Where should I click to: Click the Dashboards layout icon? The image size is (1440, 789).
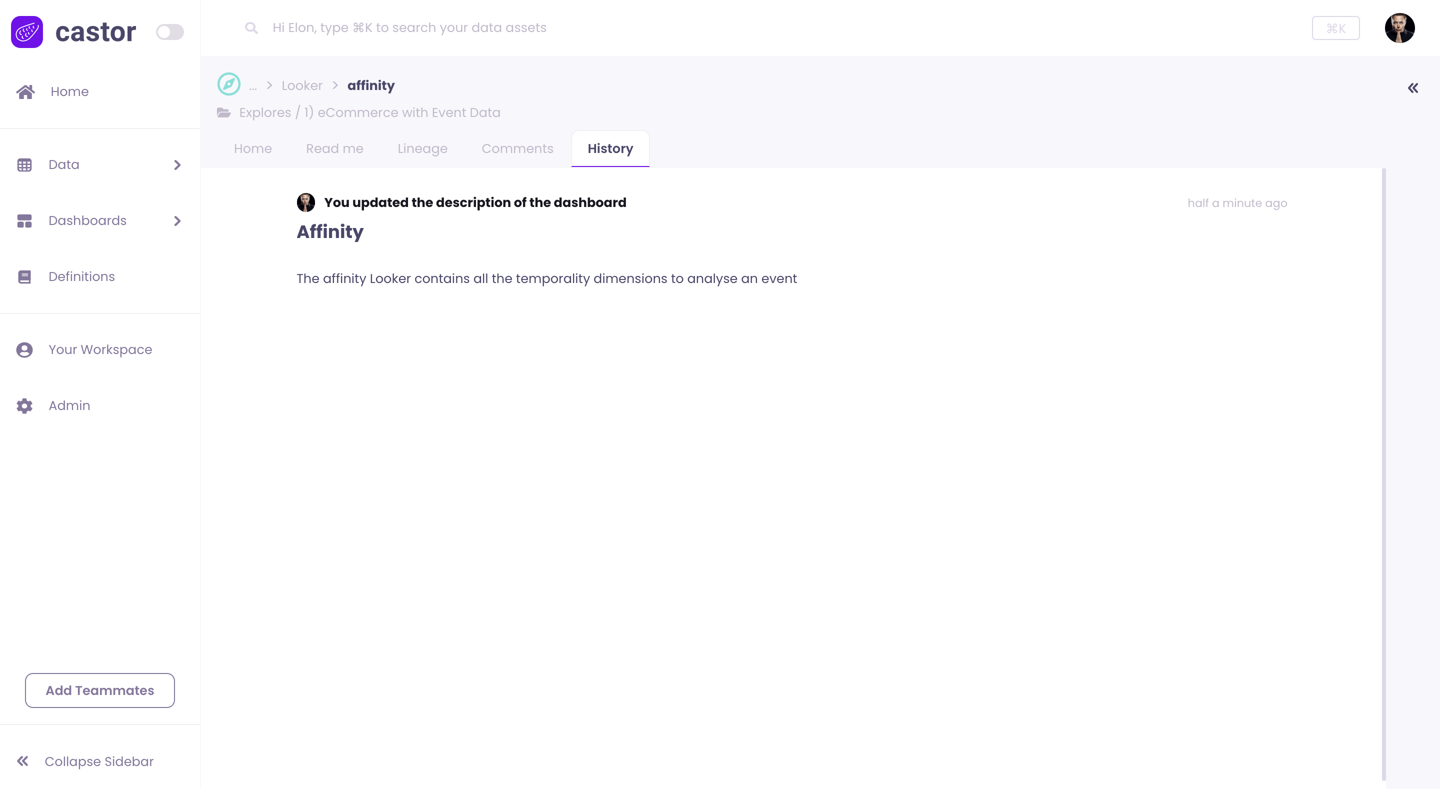24,221
